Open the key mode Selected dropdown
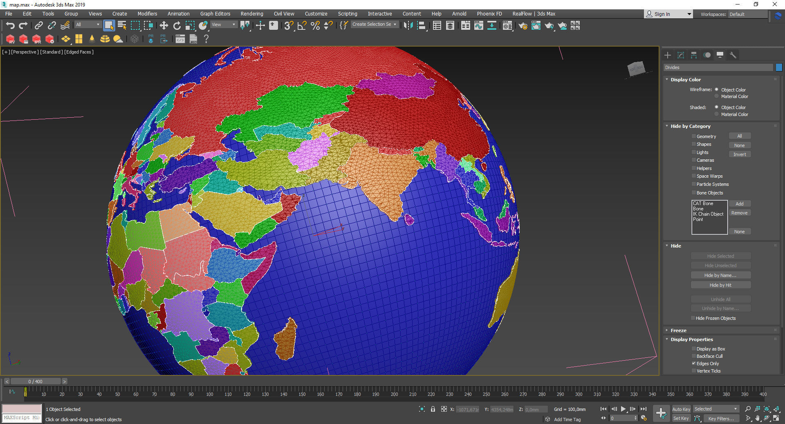Image resolution: width=785 pixels, height=424 pixels. pyautogui.click(x=715, y=409)
